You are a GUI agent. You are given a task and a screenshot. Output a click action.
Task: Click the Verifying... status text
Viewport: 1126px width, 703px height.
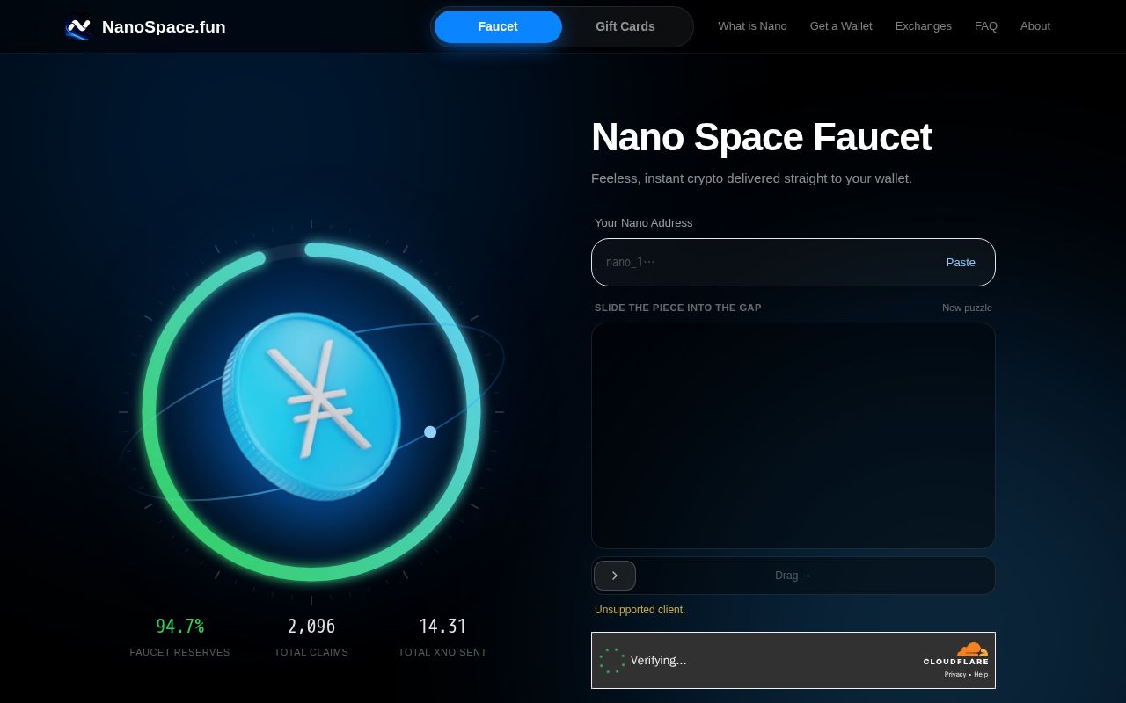(x=658, y=661)
